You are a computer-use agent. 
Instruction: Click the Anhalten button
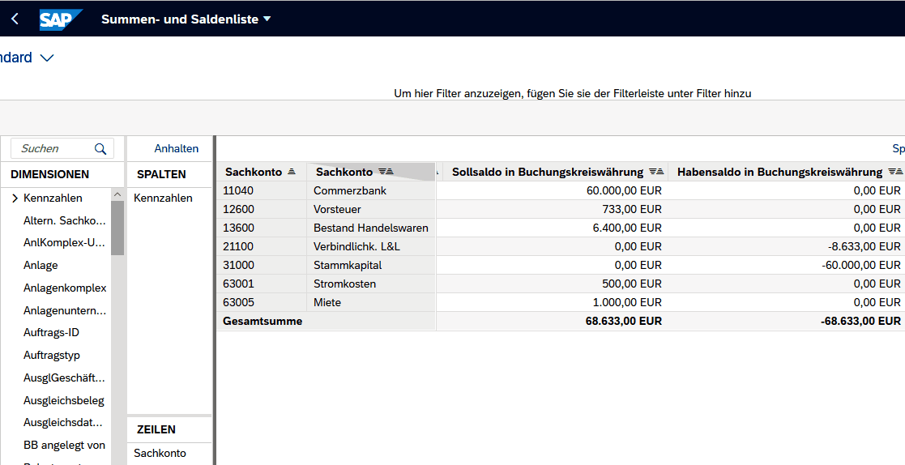pyautogui.click(x=176, y=148)
